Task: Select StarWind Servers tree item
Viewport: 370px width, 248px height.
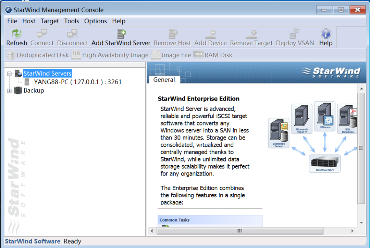Action: [x=47, y=73]
